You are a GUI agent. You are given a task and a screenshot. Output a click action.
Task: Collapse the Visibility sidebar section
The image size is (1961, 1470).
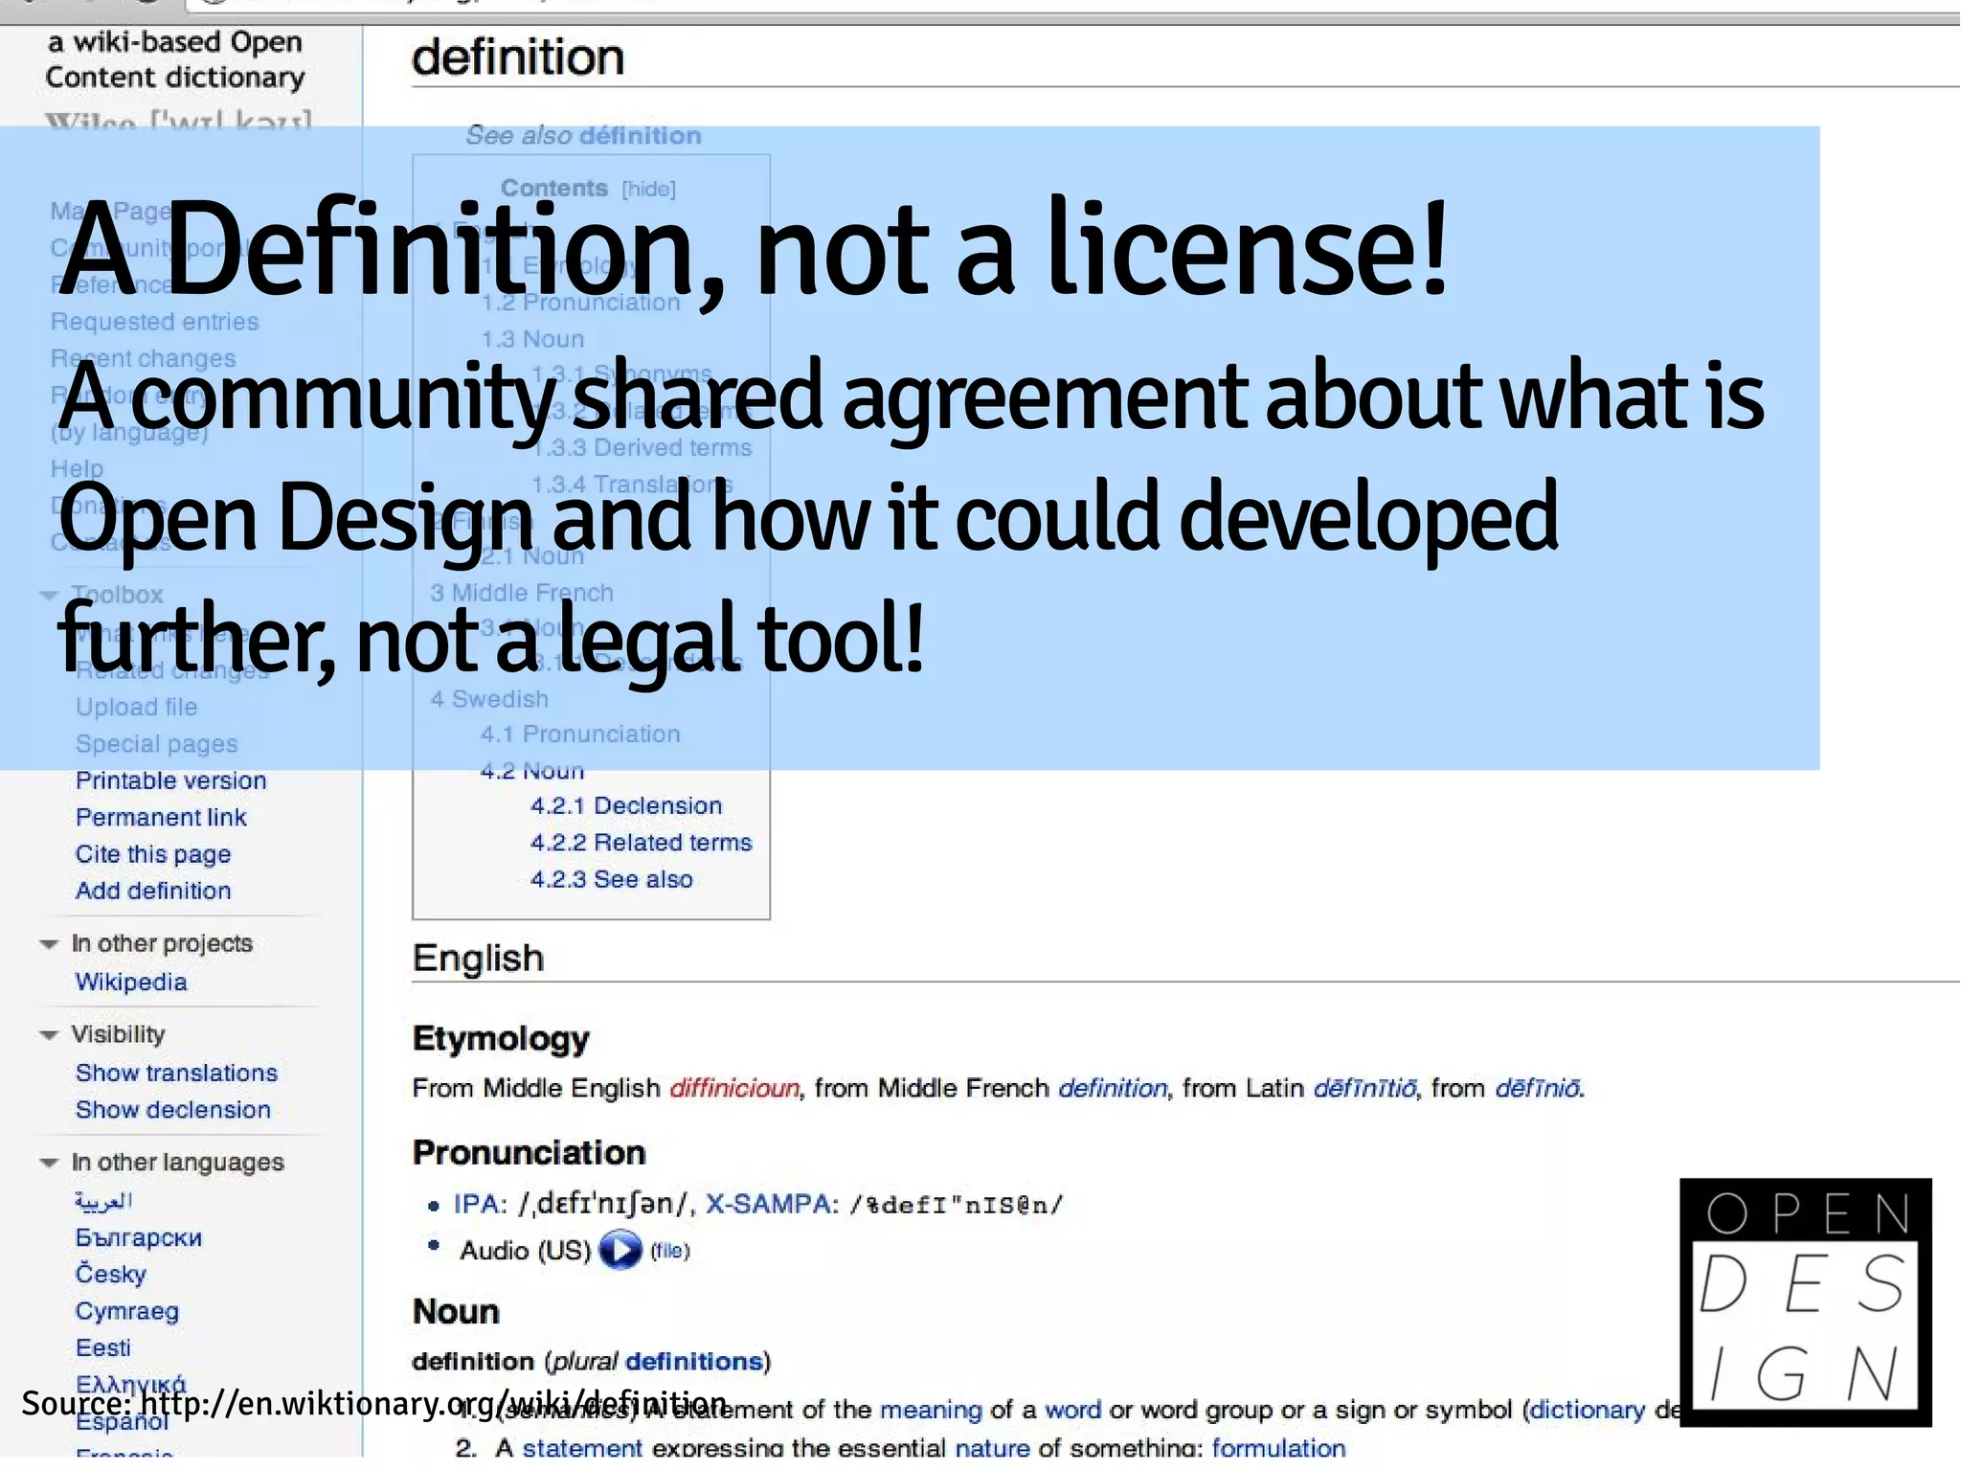click(x=50, y=1035)
